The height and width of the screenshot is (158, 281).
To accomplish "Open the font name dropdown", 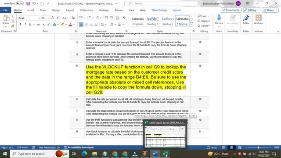I will click(x=40, y=18).
